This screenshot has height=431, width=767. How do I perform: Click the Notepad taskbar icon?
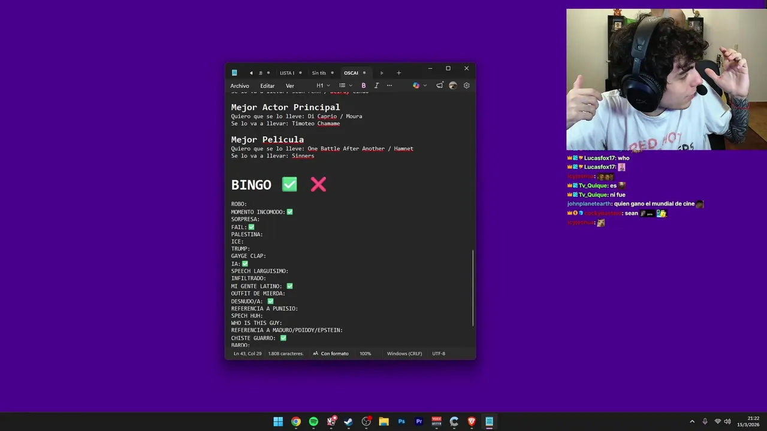pos(489,421)
